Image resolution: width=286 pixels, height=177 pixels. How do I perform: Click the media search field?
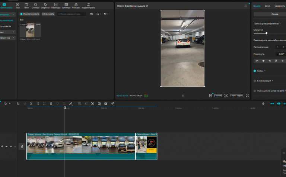(71, 14)
